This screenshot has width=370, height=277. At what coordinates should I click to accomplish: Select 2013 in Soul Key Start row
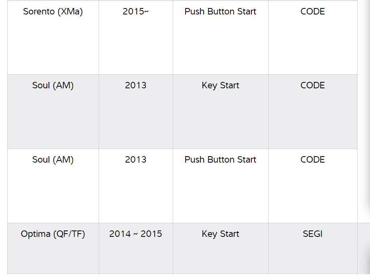pos(135,86)
